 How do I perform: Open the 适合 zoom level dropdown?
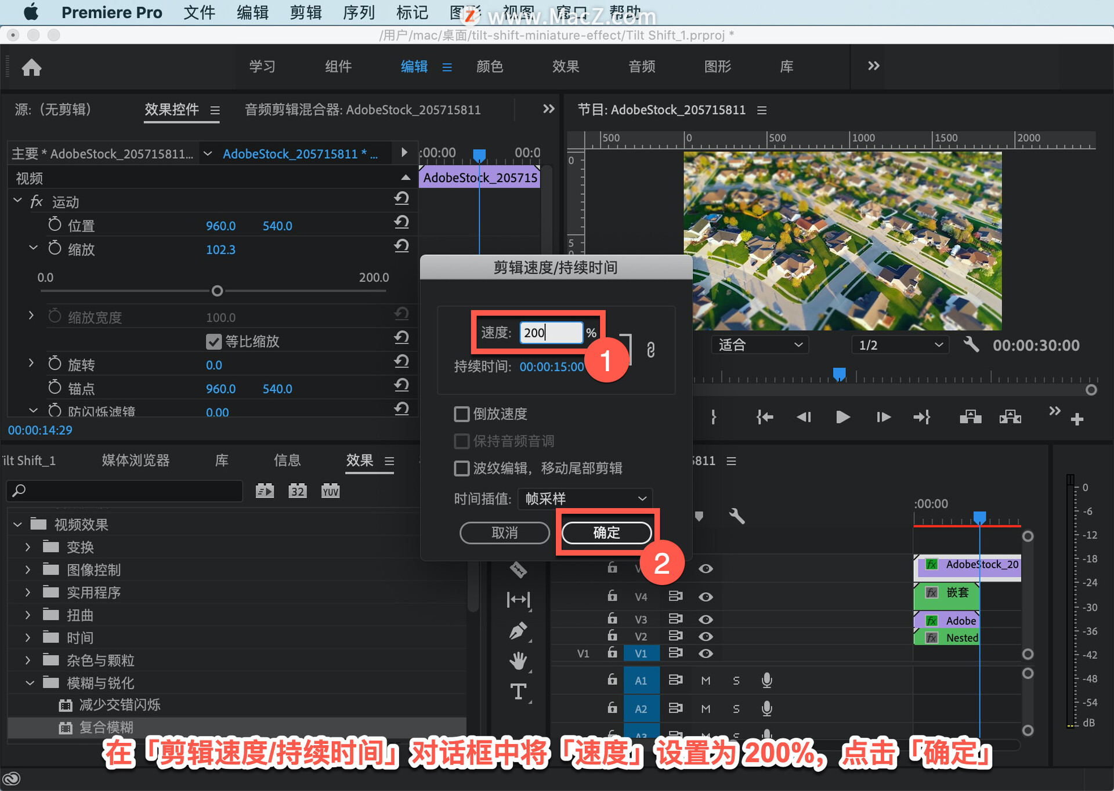coord(759,345)
